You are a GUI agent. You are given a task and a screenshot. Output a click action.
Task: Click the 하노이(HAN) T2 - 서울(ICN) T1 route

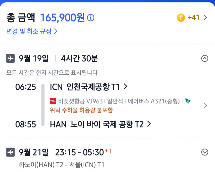[62, 165]
